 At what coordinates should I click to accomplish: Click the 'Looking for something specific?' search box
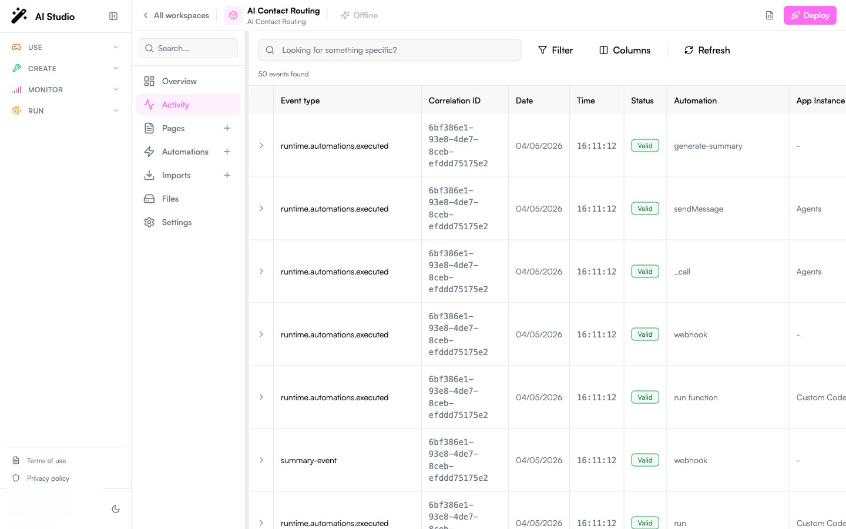tap(390, 50)
